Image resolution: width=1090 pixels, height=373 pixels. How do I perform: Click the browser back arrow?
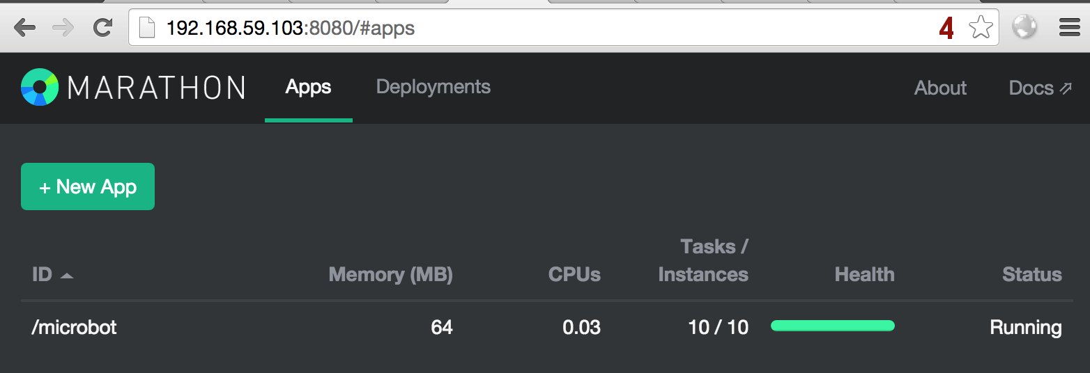click(24, 28)
